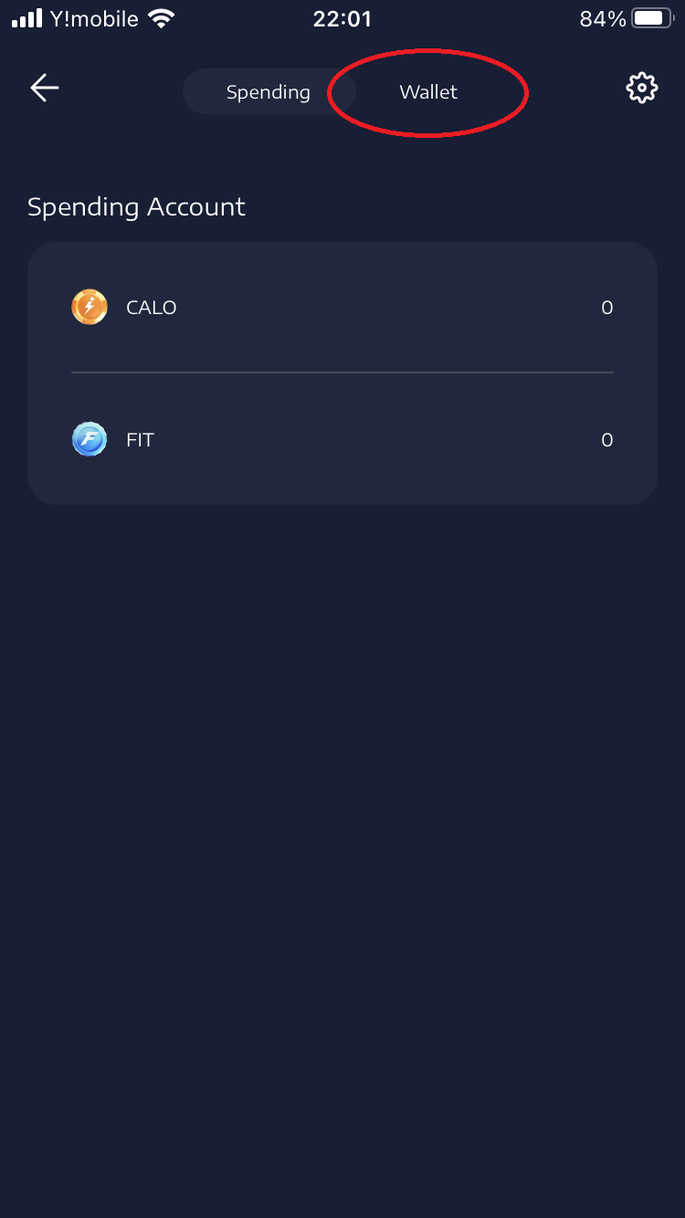Screen dimensions: 685x1218
Task: Tap the FIT balance value
Action: (x=606, y=440)
